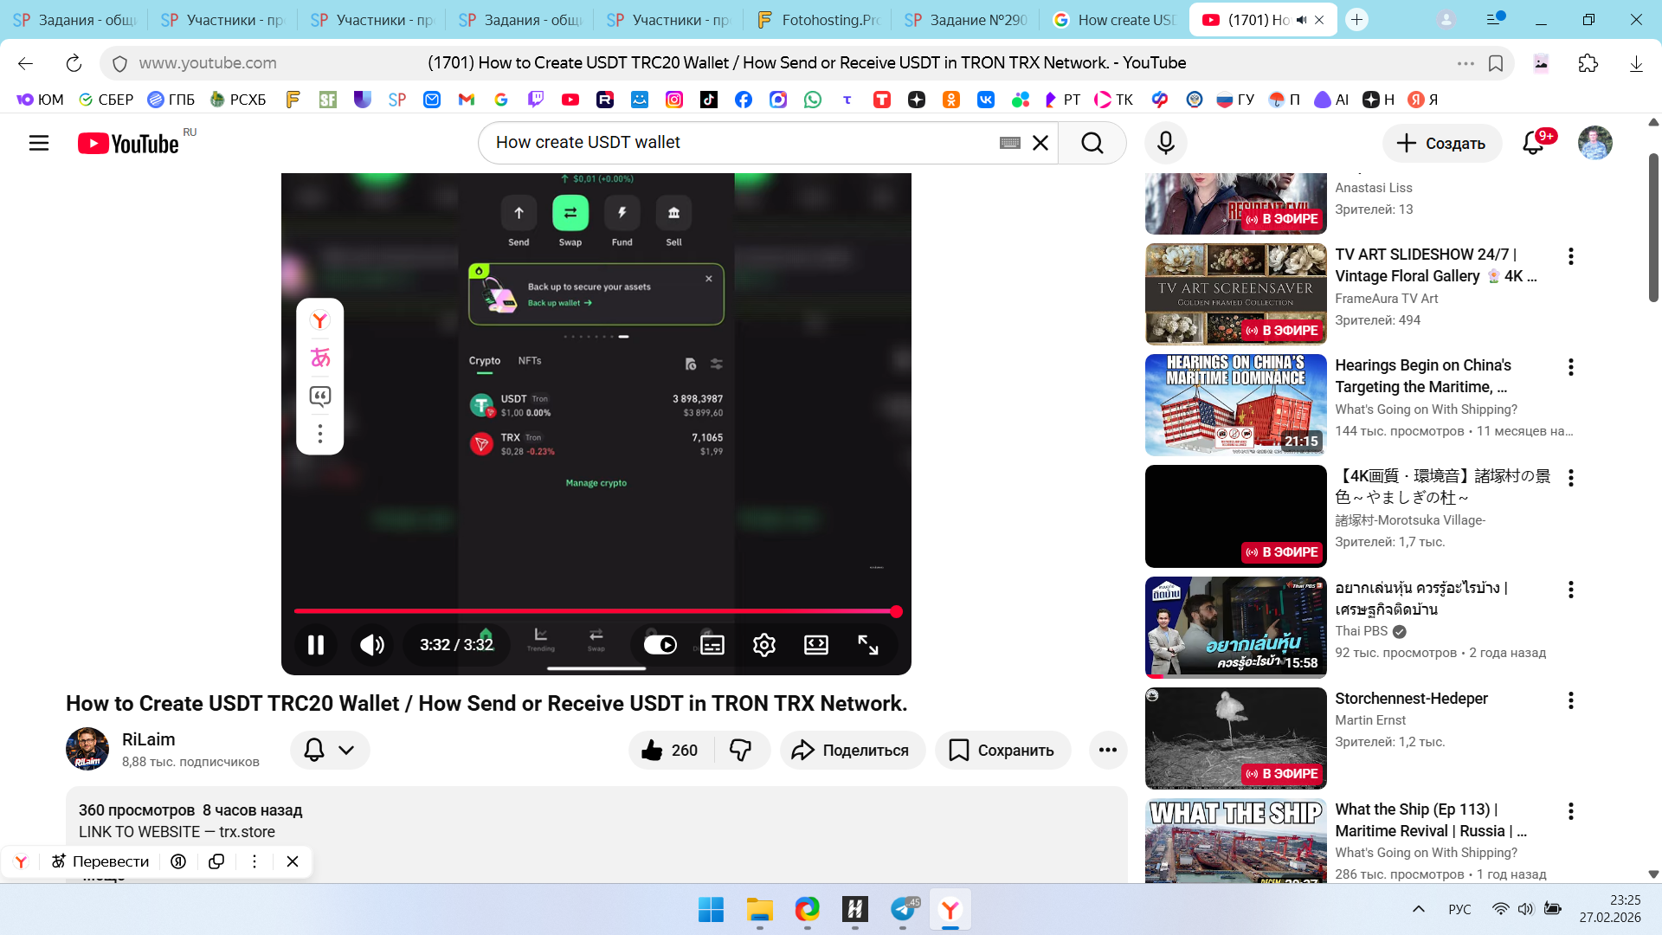Toggle the autoplay switch in player

click(x=660, y=645)
